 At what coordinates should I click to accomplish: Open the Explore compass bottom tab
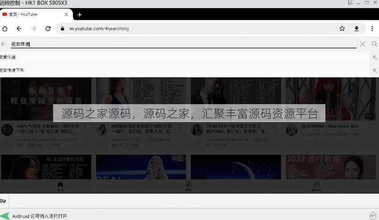tap(188, 186)
